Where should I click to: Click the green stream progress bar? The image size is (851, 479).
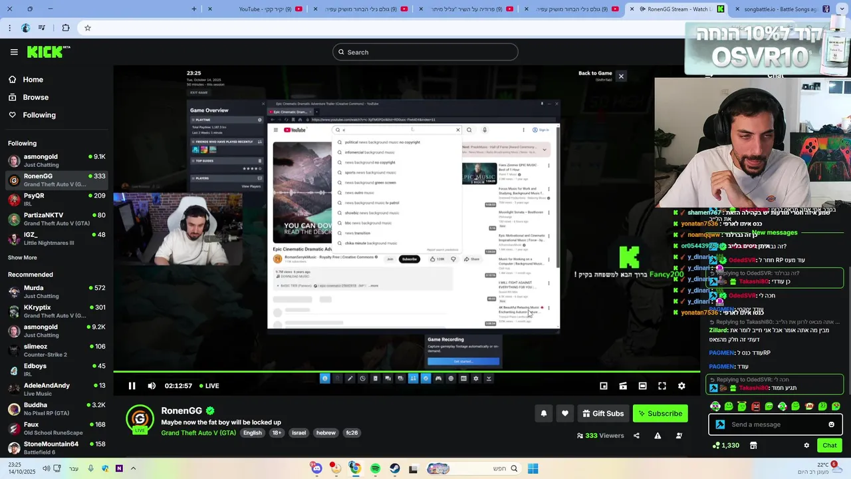point(406,372)
